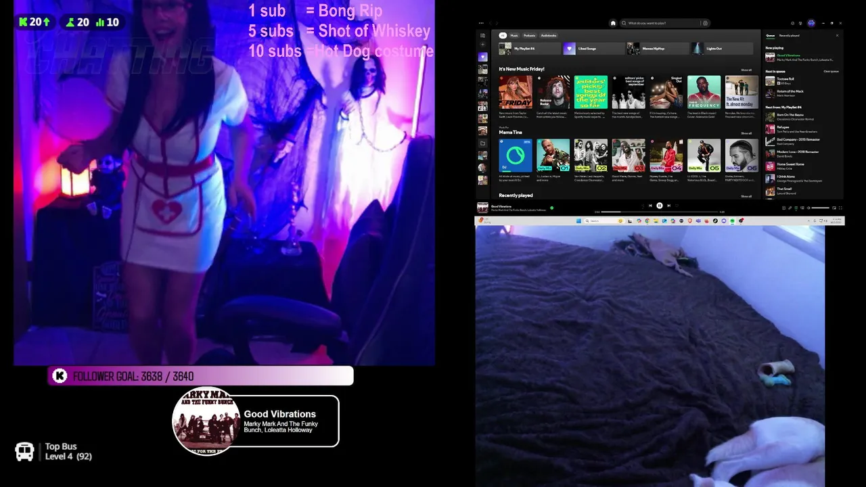Click Clear queue
Viewport: 866px width, 487px height.
tap(831, 71)
